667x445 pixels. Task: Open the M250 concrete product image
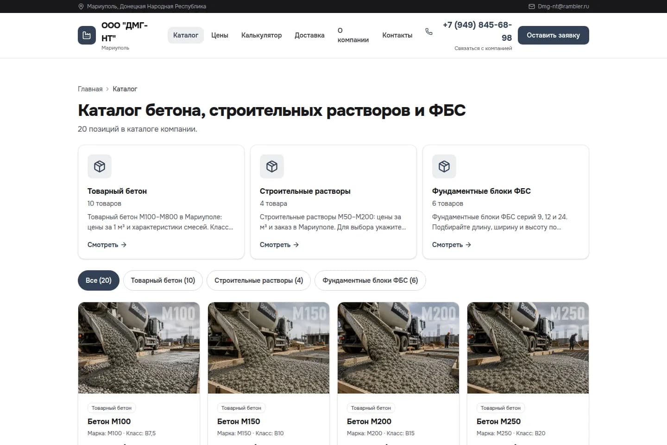(528, 348)
